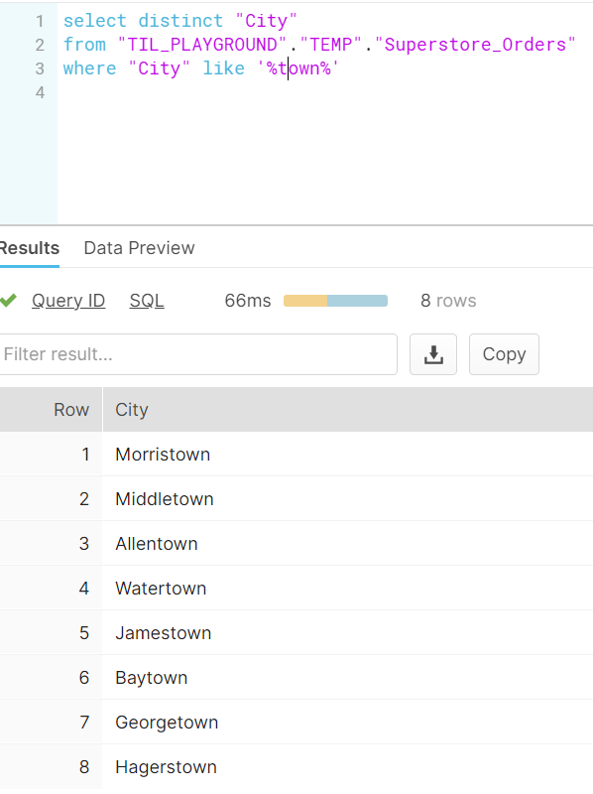Click the green query success checkmark
This screenshot has width=593, height=794.
point(8,301)
